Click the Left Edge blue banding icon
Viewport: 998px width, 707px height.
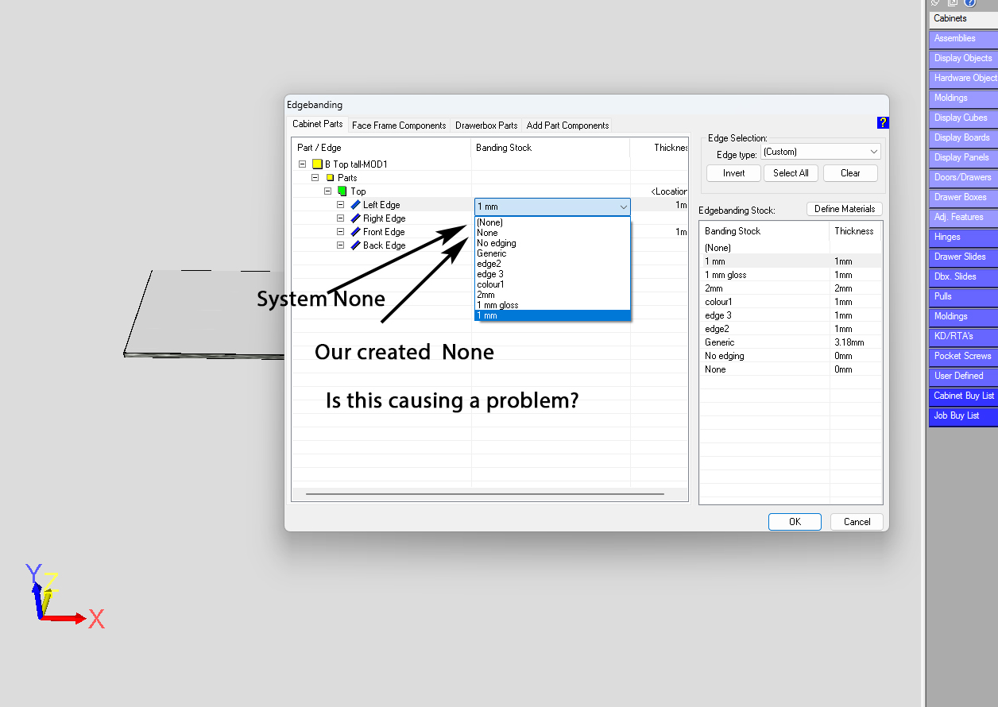tap(355, 205)
